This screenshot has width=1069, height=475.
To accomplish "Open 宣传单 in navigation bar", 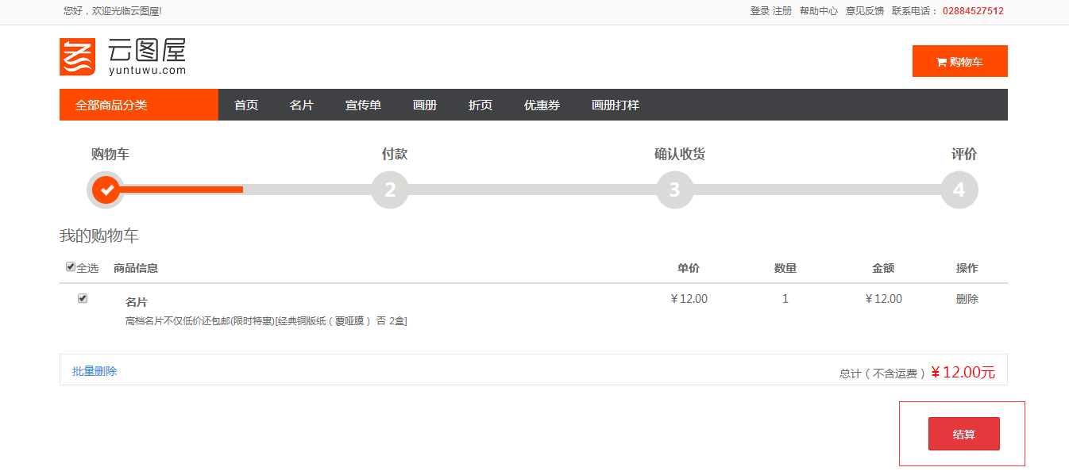I will pyautogui.click(x=363, y=105).
